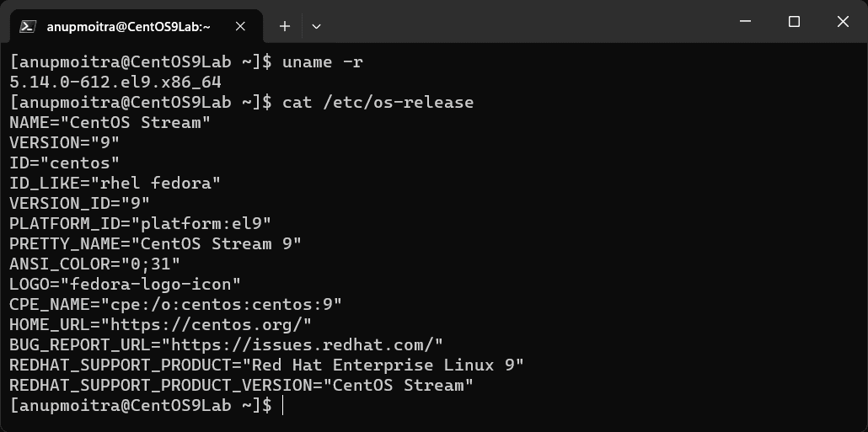Viewport: 868px width, 432px height.
Task: Place cursor at the last shell prompt
Action: coord(283,405)
